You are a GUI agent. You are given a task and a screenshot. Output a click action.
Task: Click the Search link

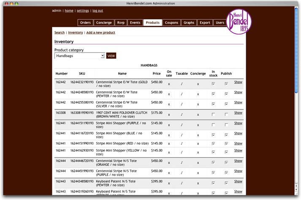(x=60, y=32)
